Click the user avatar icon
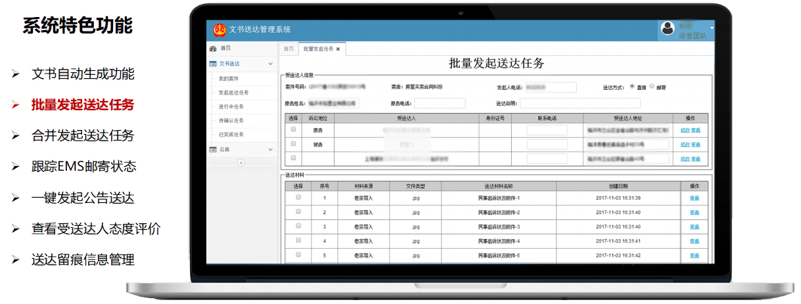 coord(668,30)
